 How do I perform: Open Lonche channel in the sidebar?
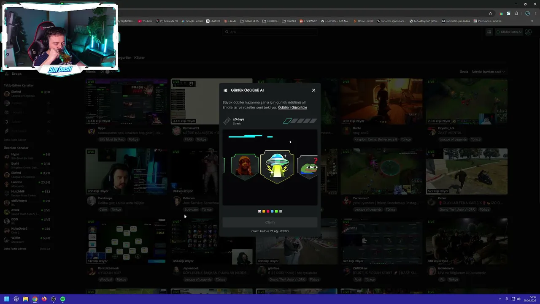[26, 184]
